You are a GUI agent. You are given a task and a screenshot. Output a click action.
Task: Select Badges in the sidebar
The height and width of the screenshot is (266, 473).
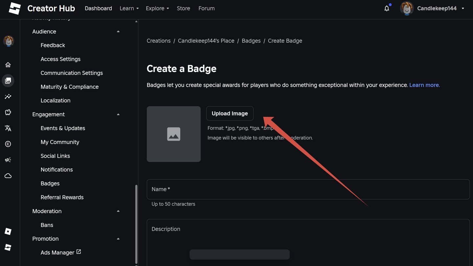coord(50,183)
